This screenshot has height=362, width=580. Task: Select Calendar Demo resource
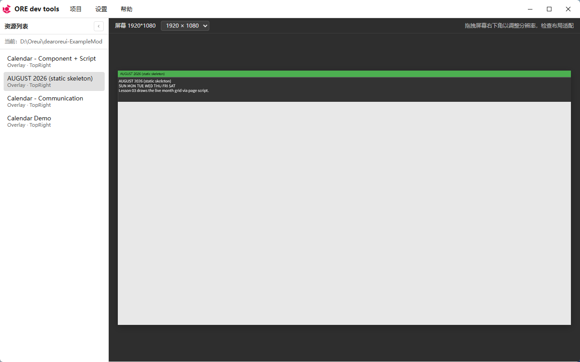pos(54,121)
